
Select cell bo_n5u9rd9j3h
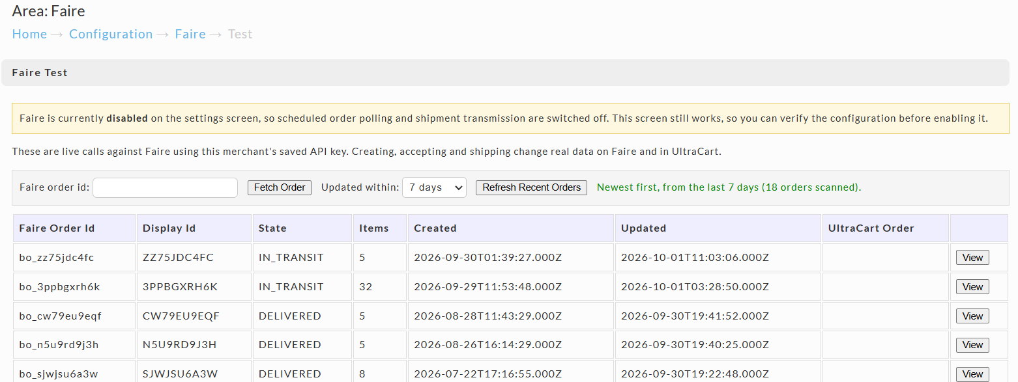tap(74, 345)
